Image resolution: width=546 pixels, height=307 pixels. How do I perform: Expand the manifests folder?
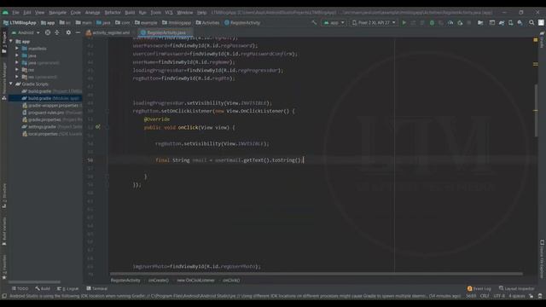click(17, 49)
